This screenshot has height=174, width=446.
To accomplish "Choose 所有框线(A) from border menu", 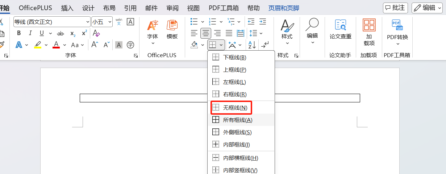I will [241, 120].
